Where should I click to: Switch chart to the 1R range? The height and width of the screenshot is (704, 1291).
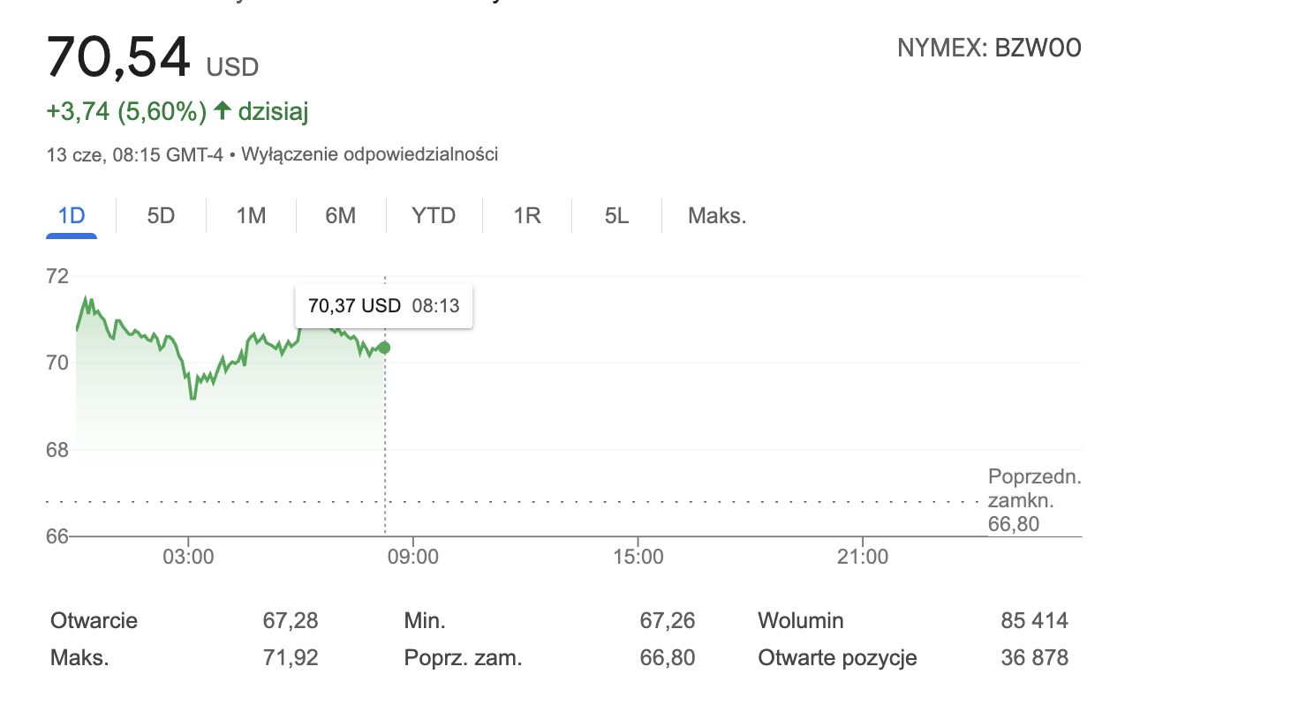[527, 216]
